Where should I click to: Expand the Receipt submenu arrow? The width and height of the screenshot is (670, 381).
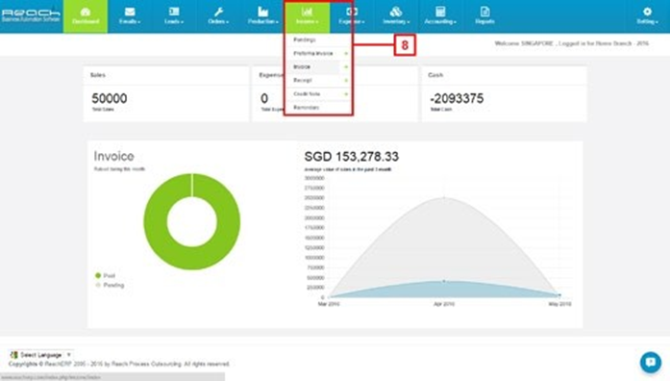point(346,81)
